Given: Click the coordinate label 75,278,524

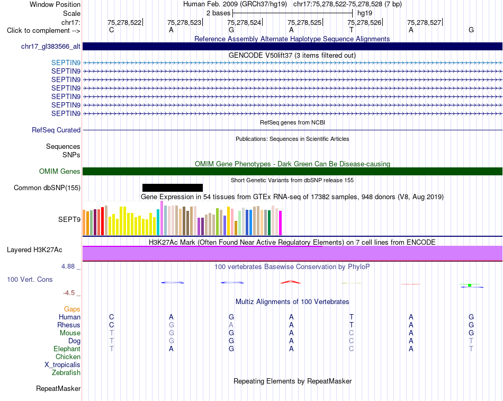Looking at the screenshot, I should pos(244,22).
